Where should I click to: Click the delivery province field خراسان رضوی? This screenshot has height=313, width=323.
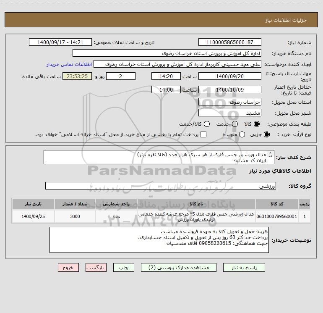(230, 102)
